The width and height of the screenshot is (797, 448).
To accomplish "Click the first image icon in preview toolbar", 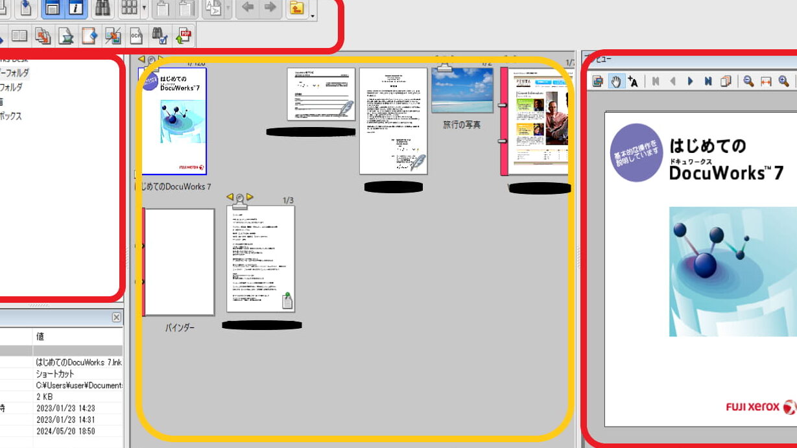I will tap(598, 81).
